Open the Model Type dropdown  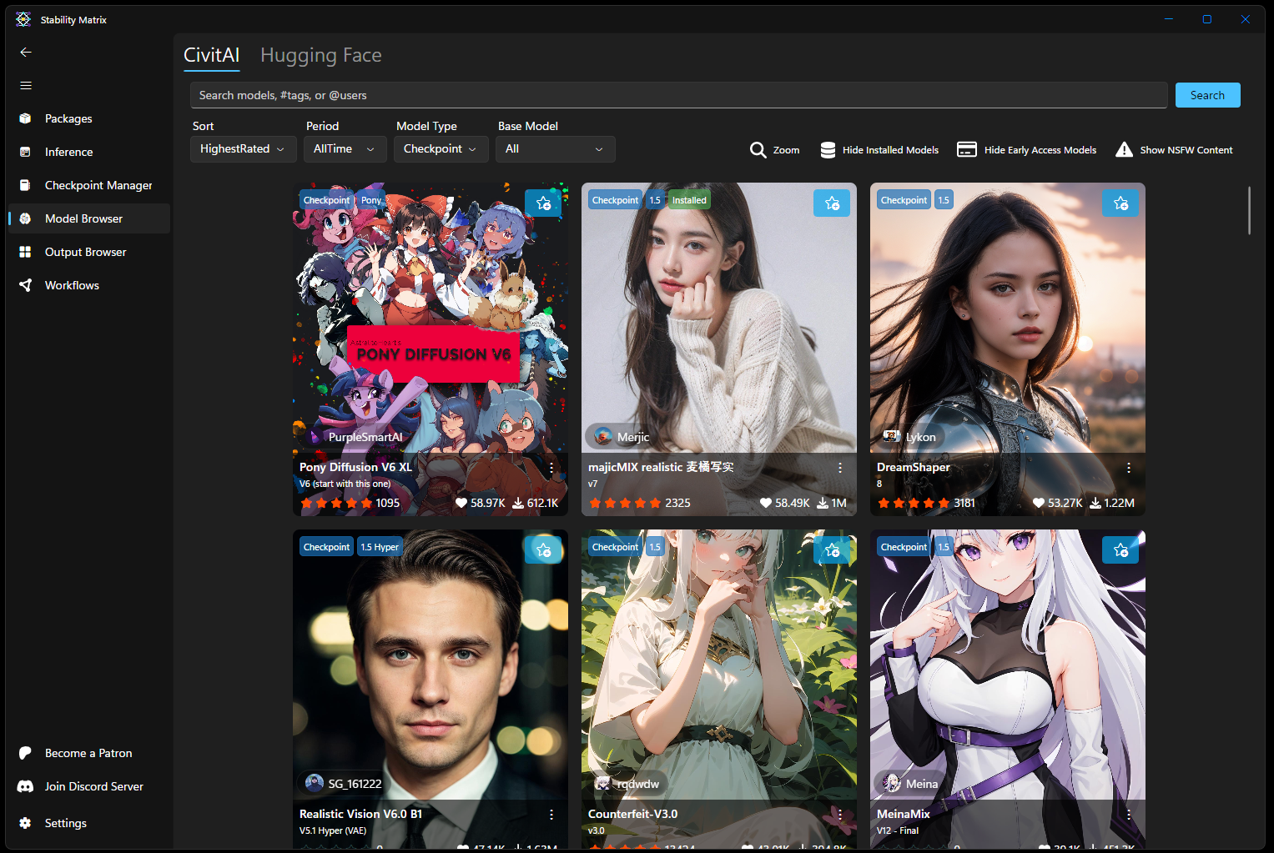pyautogui.click(x=441, y=149)
